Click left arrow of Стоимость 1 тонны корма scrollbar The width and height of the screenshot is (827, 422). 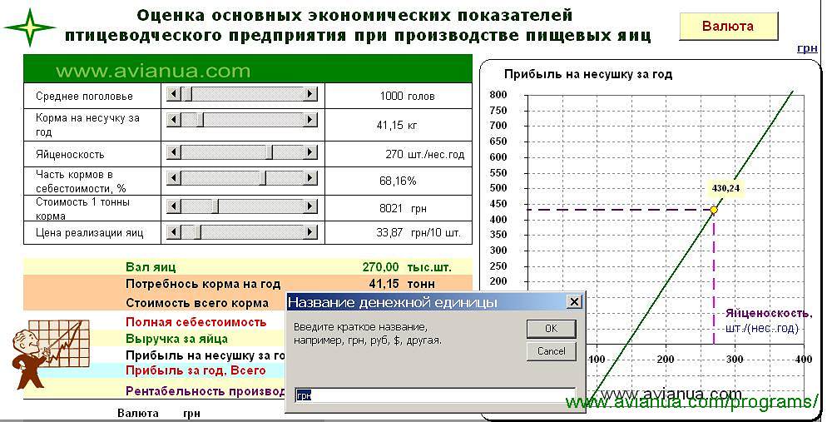pyautogui.click(x=173, y=206)
